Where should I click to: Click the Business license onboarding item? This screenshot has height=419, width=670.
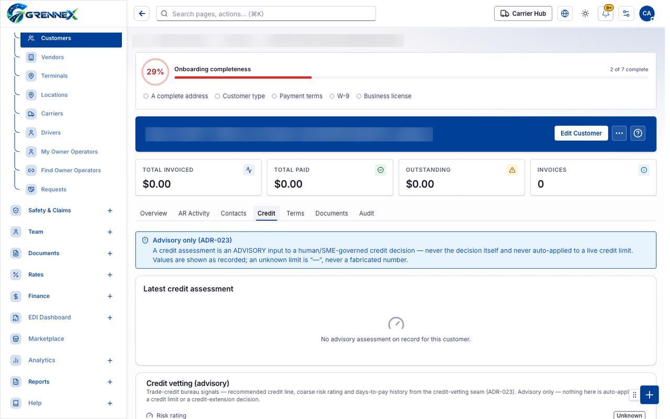pyautogui.click(x=384, y=96)
